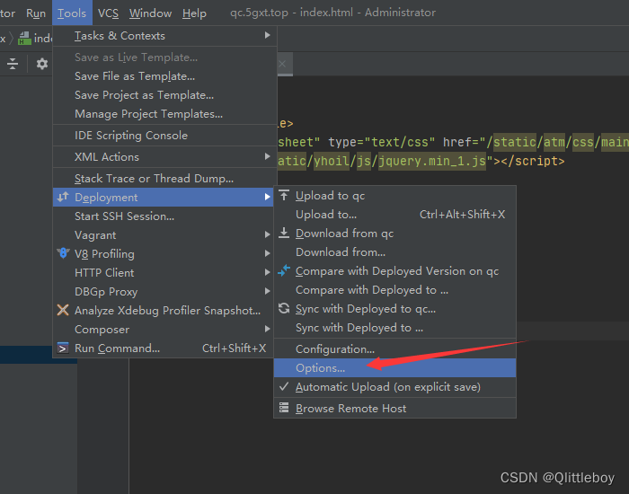Click jquery.min_1.js in the code

[432, 161]
